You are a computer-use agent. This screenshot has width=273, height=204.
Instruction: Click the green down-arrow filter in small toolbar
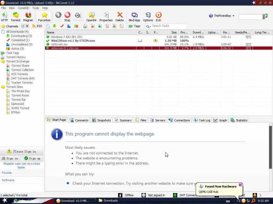point(54,26)
